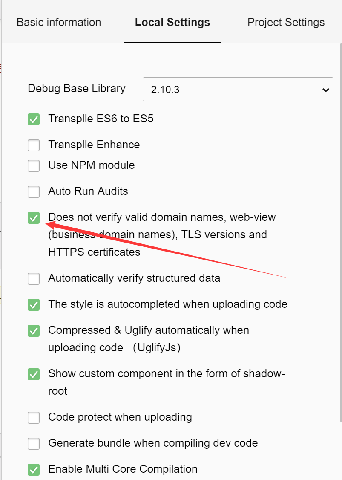Enable the Transpile Enhance checkbox
The image size is (342, 480).
point(34,145)
